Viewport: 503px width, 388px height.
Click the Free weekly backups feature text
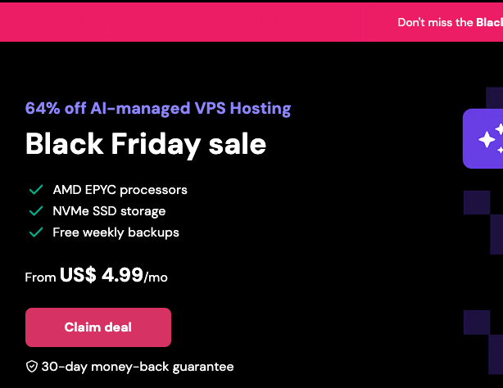116,232
